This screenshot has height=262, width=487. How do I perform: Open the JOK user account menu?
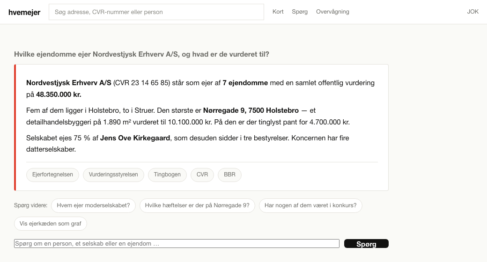point(472,12)
